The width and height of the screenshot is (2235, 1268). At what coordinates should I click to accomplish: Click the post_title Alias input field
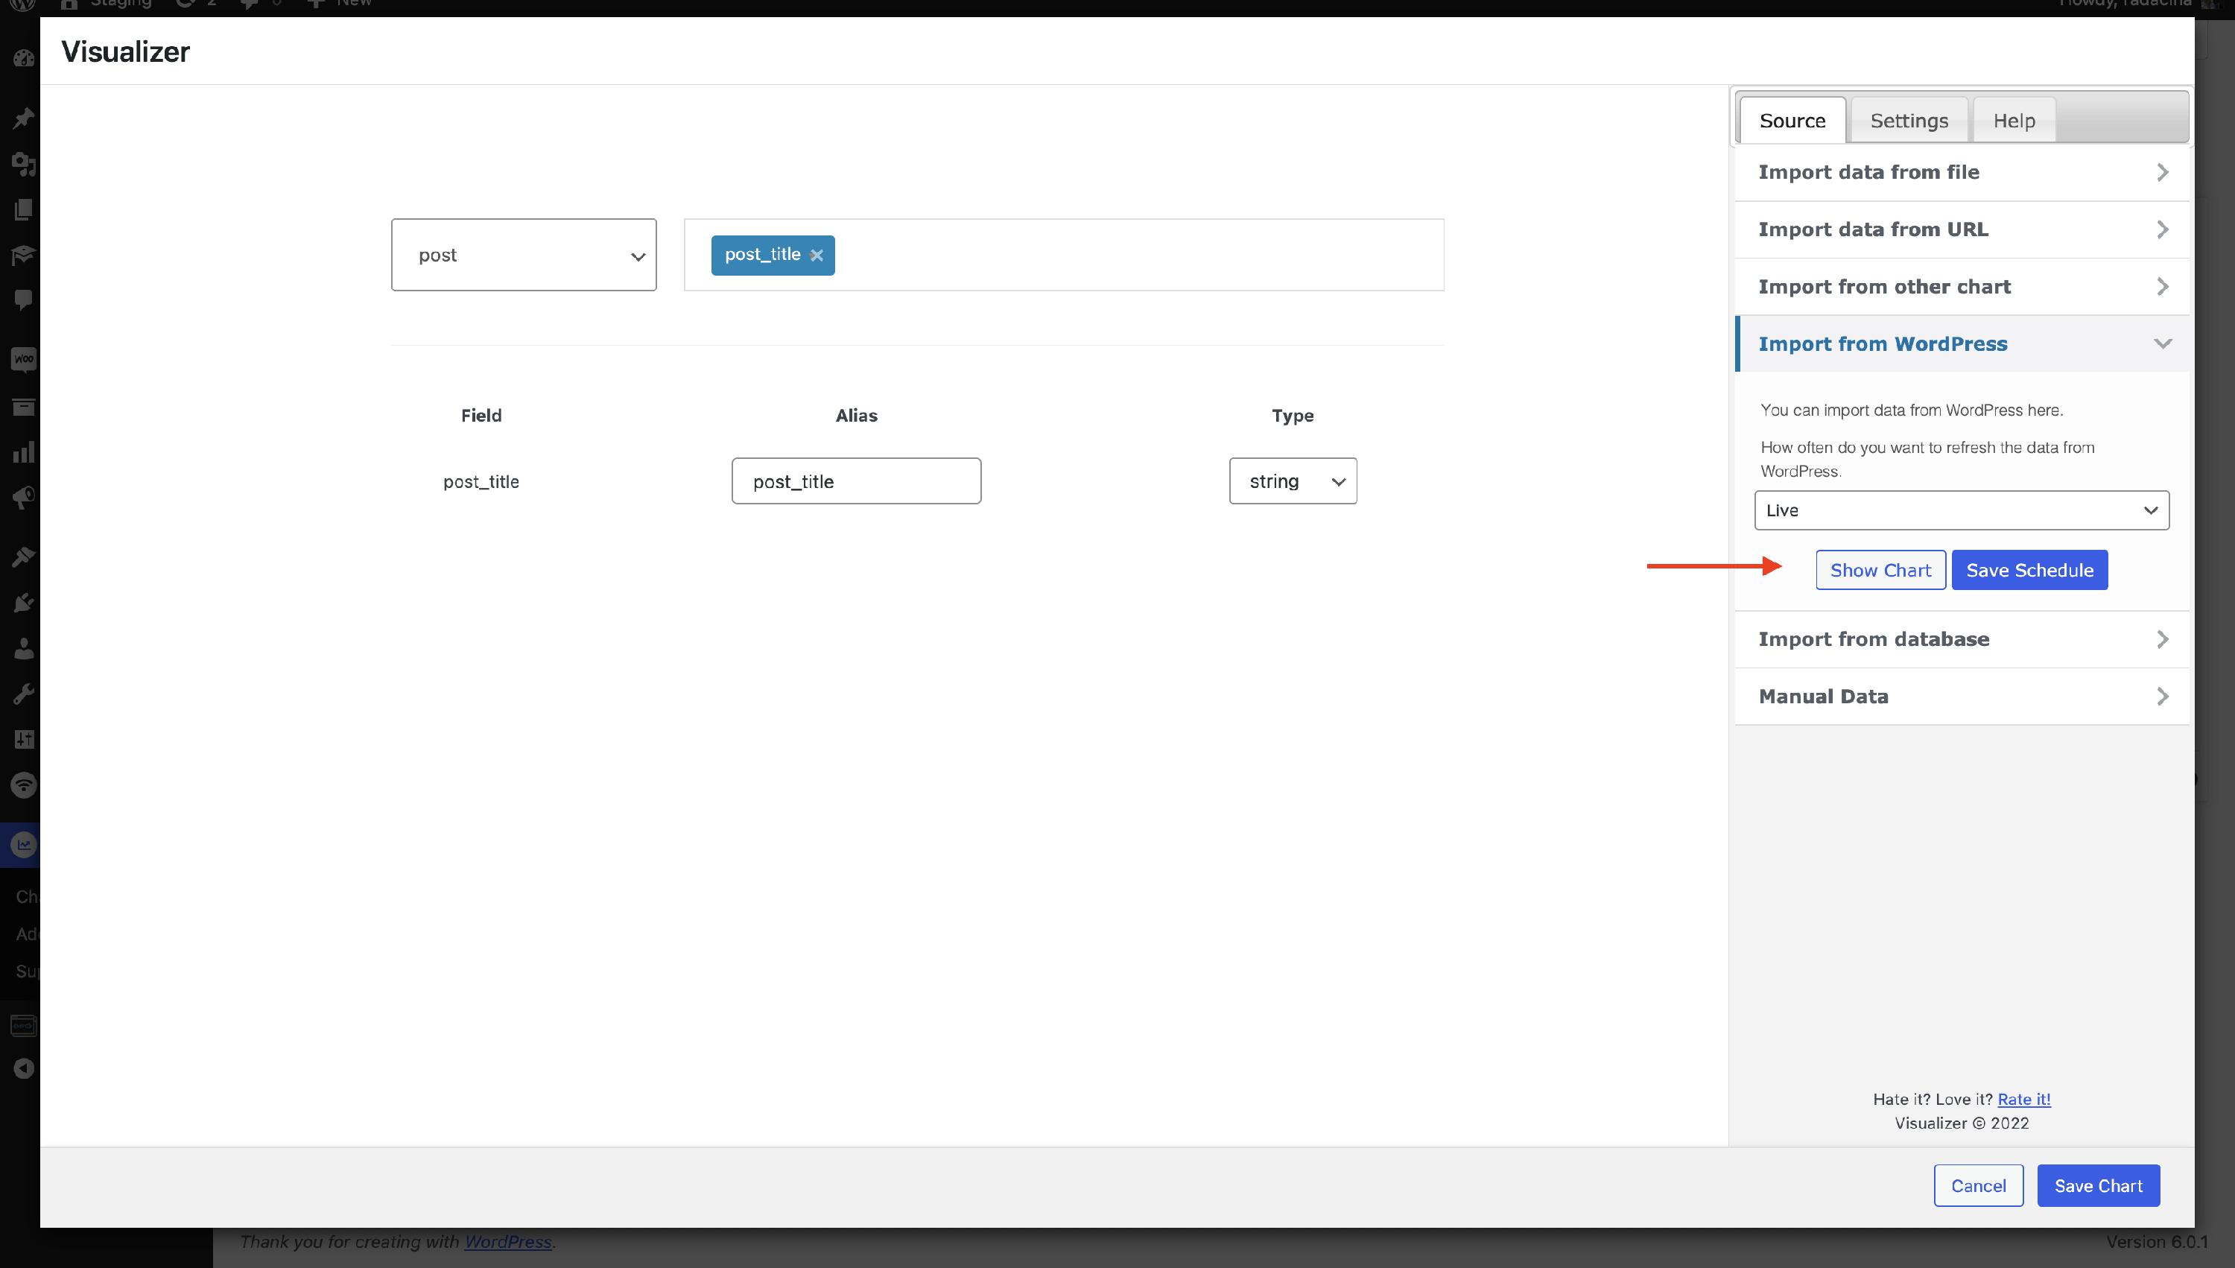tap(856, 481)
